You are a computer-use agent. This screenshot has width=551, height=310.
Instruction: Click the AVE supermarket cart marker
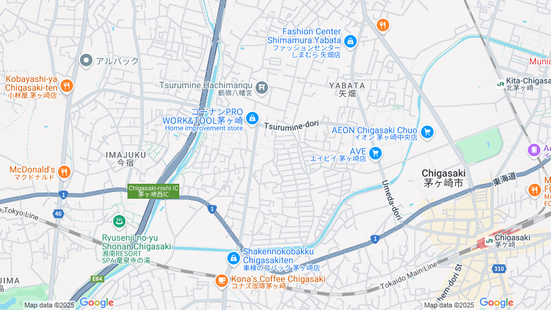(375, 154)
